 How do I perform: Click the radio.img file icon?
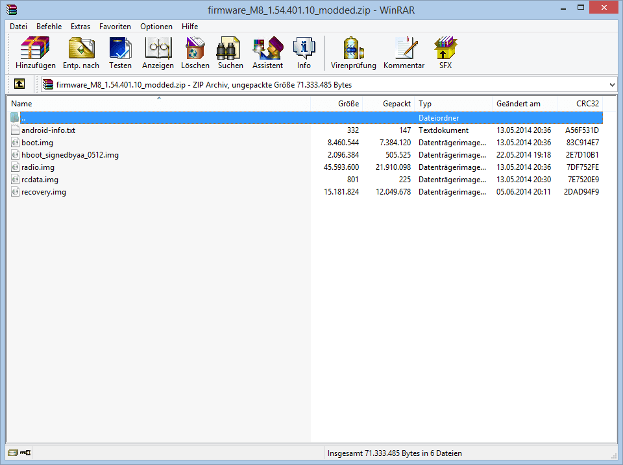(x=15, y=167)
